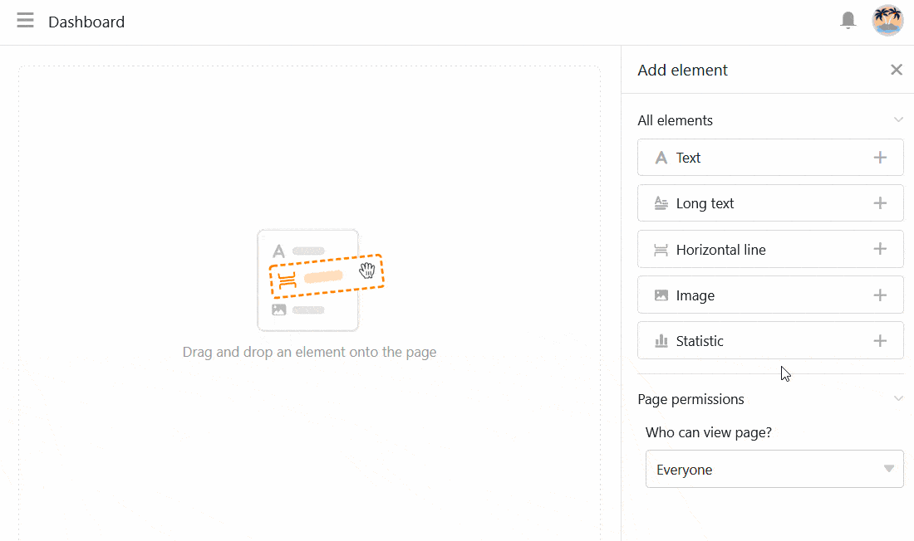The width and height of the screenshot is (914, 541).
Task: Close the Add element panel
Action: pos(897,70)
